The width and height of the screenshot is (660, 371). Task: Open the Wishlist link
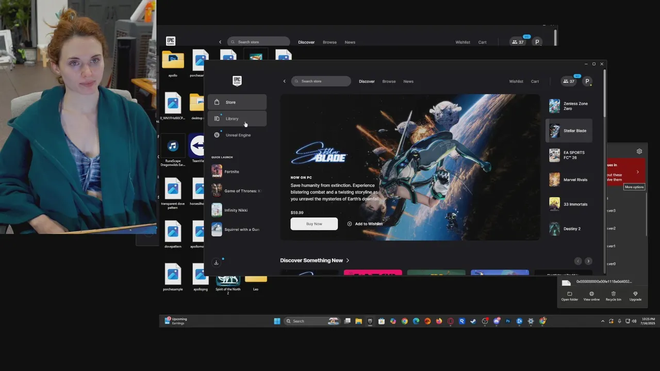tap(516, 81)
